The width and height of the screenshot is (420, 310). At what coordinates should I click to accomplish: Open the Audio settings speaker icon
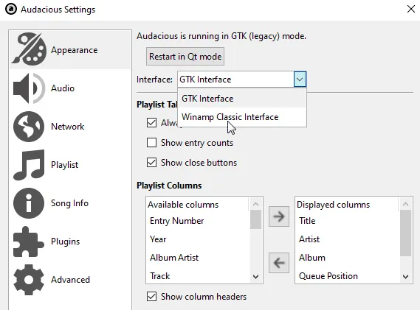29,88
